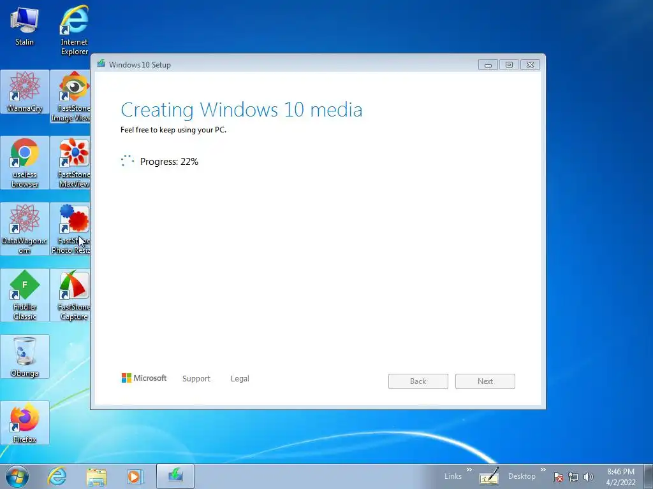
Task: Launch Internet Explorer from the taskbar
Action: click(57, 476)
